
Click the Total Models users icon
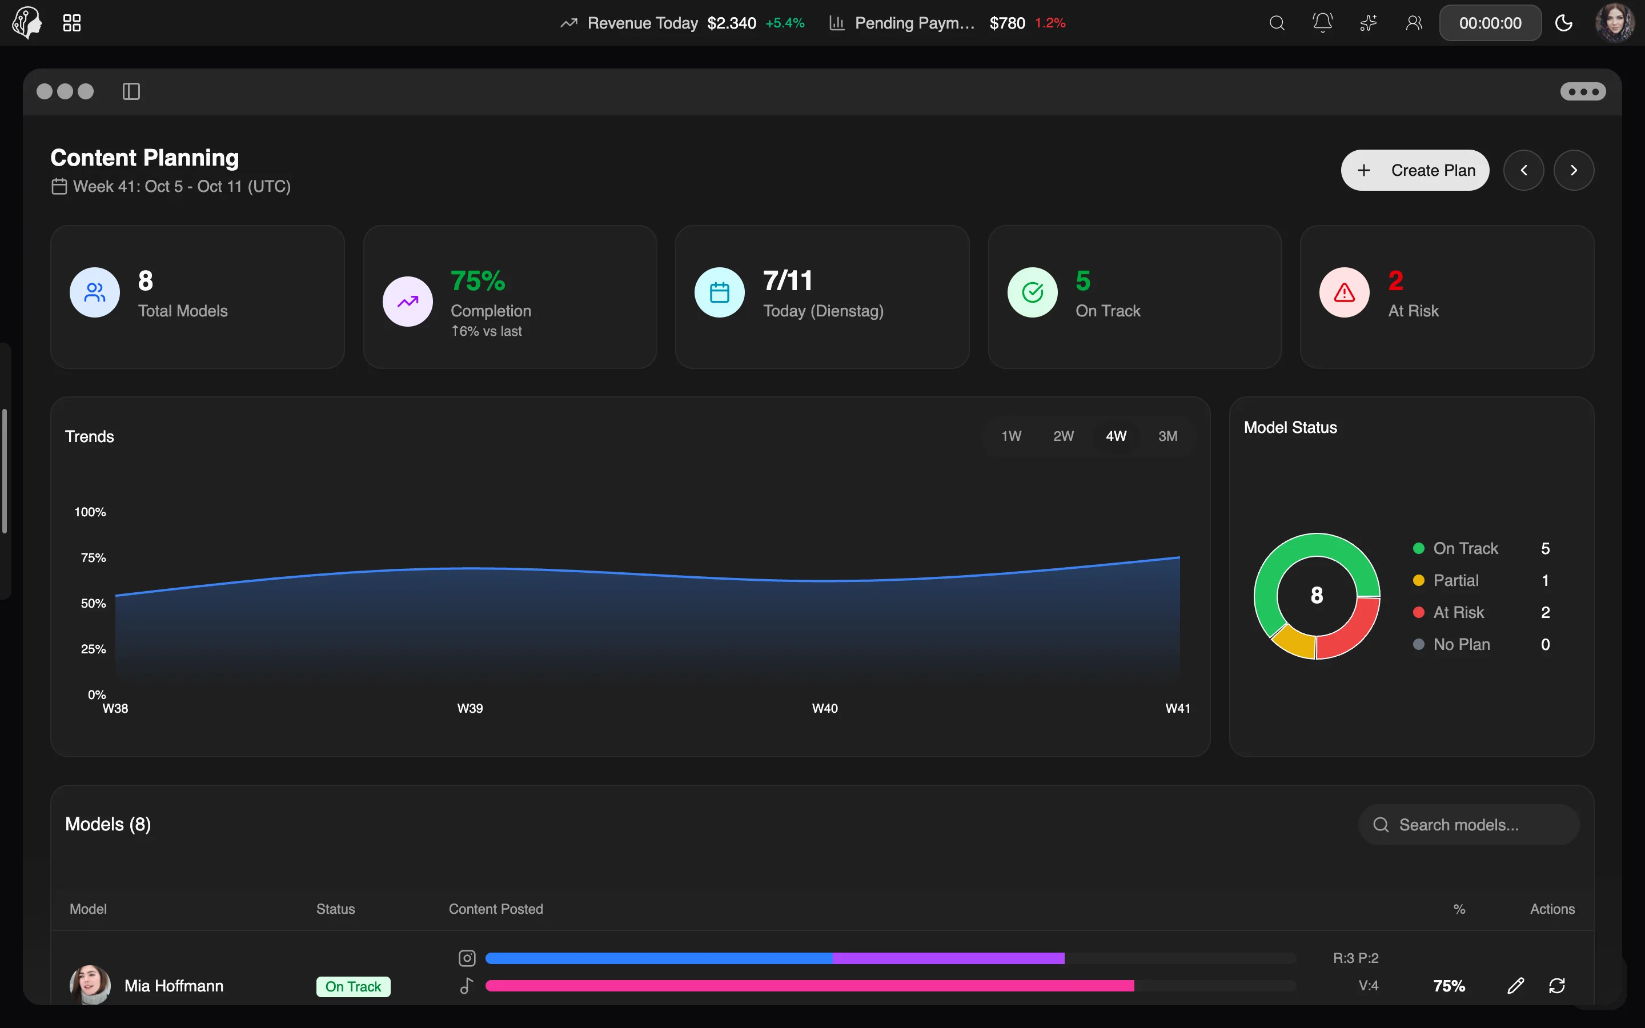[x=94, y=292]
